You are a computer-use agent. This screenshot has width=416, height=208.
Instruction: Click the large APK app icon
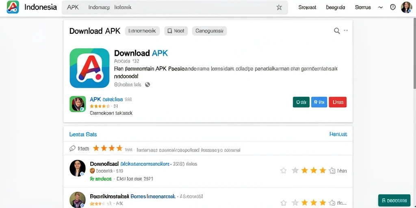(89, 68)
